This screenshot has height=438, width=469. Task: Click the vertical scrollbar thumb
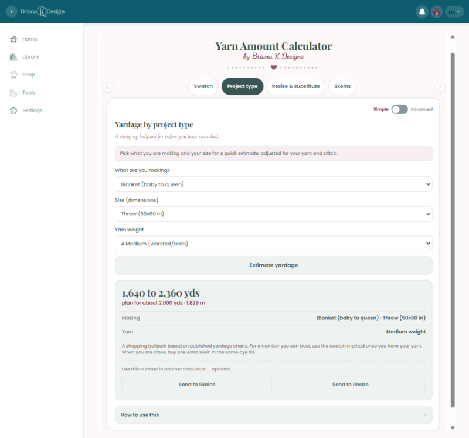pos(453,230)
